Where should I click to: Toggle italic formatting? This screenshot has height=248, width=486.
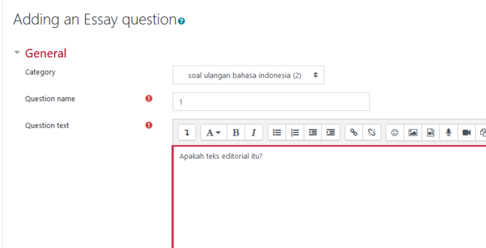(254, 133)
